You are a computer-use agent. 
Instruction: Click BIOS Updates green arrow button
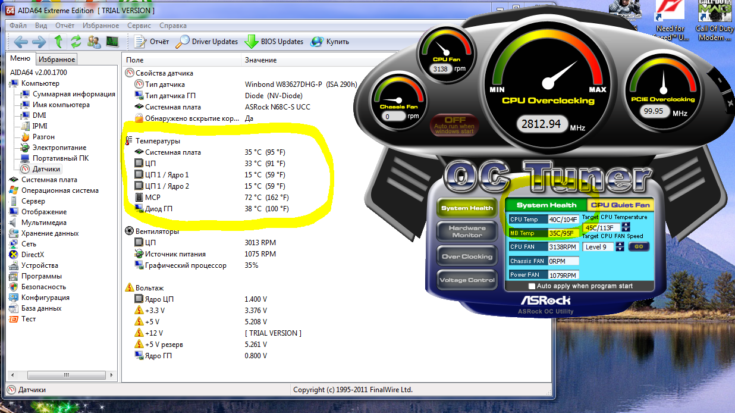(x=274, y=42)
